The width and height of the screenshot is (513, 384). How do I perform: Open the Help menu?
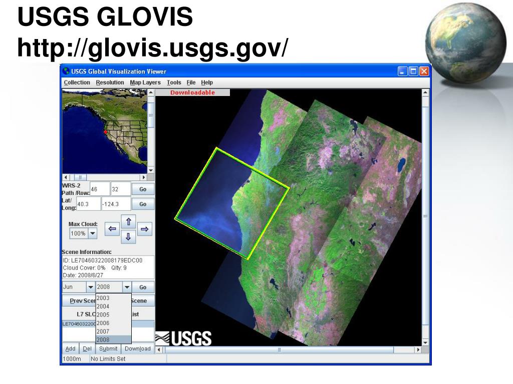pyautogui.click(x=207, y=82)
